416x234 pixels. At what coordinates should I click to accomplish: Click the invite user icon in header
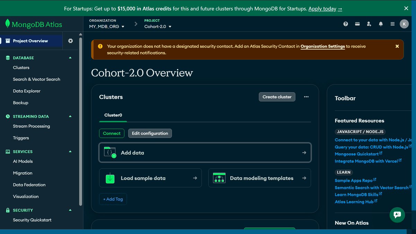click(369, 24)
